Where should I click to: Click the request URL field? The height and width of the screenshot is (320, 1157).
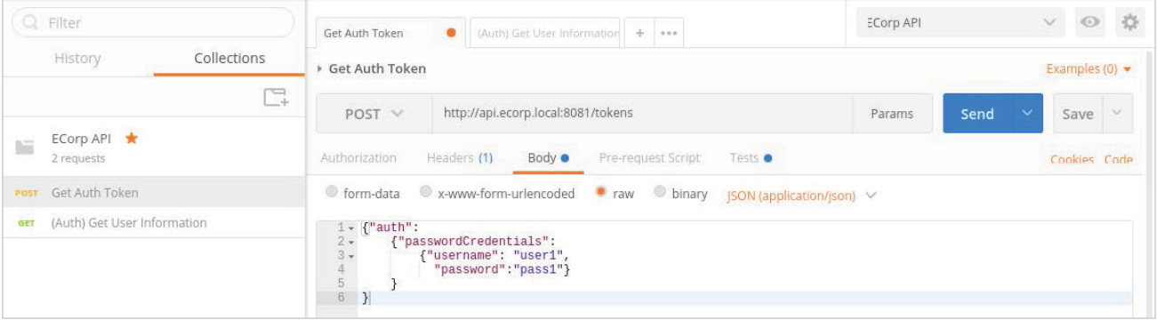click(641, 114)
